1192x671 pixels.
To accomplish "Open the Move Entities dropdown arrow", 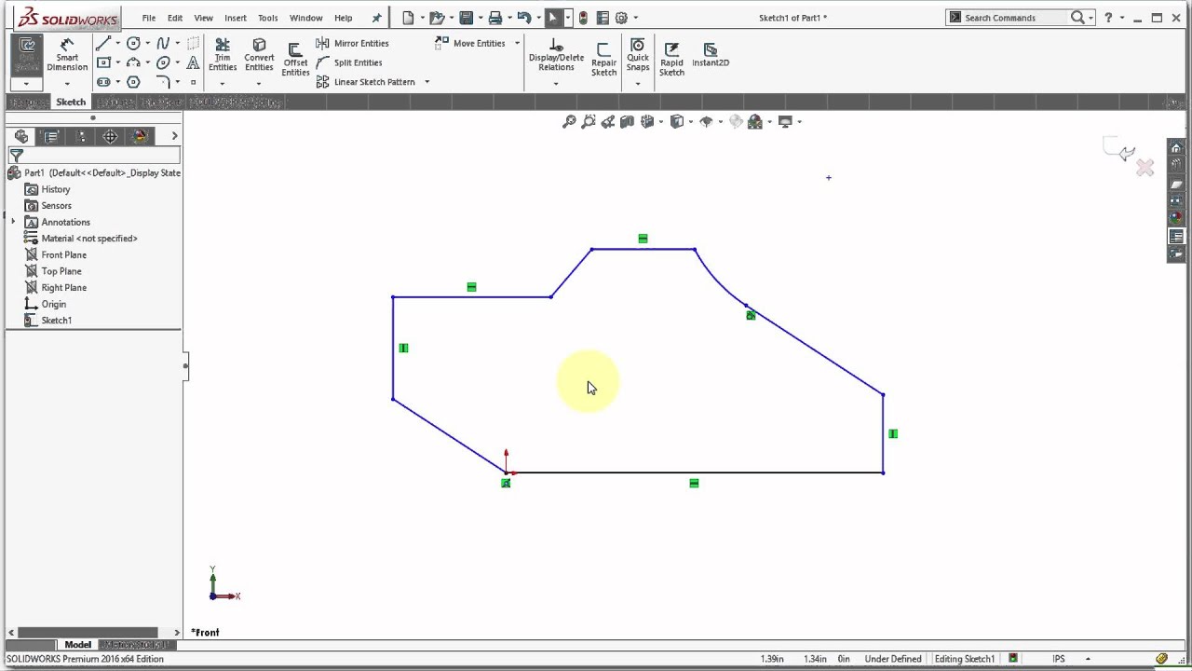I will pos(517,43).
